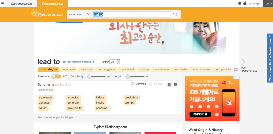The height and width of the screenshot is (134, 273).
Task: Click the Apple app icon
Action: (x=245, y=3)
